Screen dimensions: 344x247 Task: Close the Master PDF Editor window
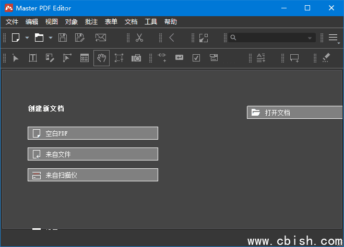point(331,8)
